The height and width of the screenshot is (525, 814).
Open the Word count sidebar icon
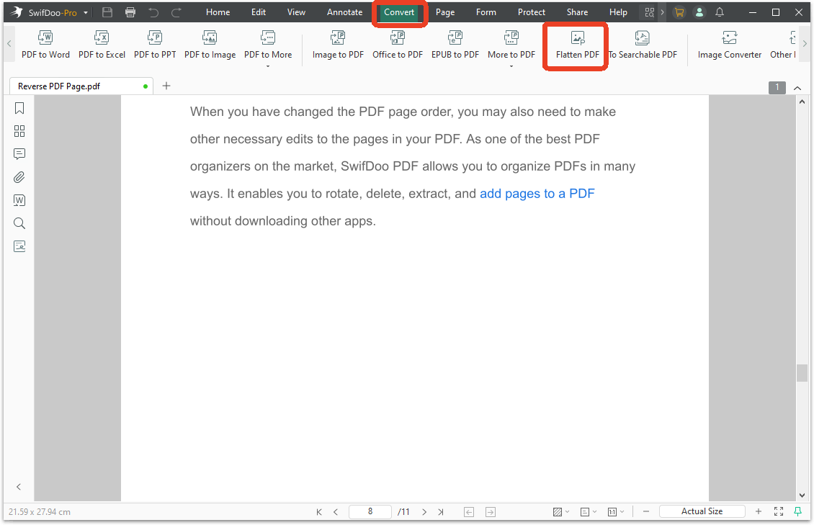[x=19, y=200]
